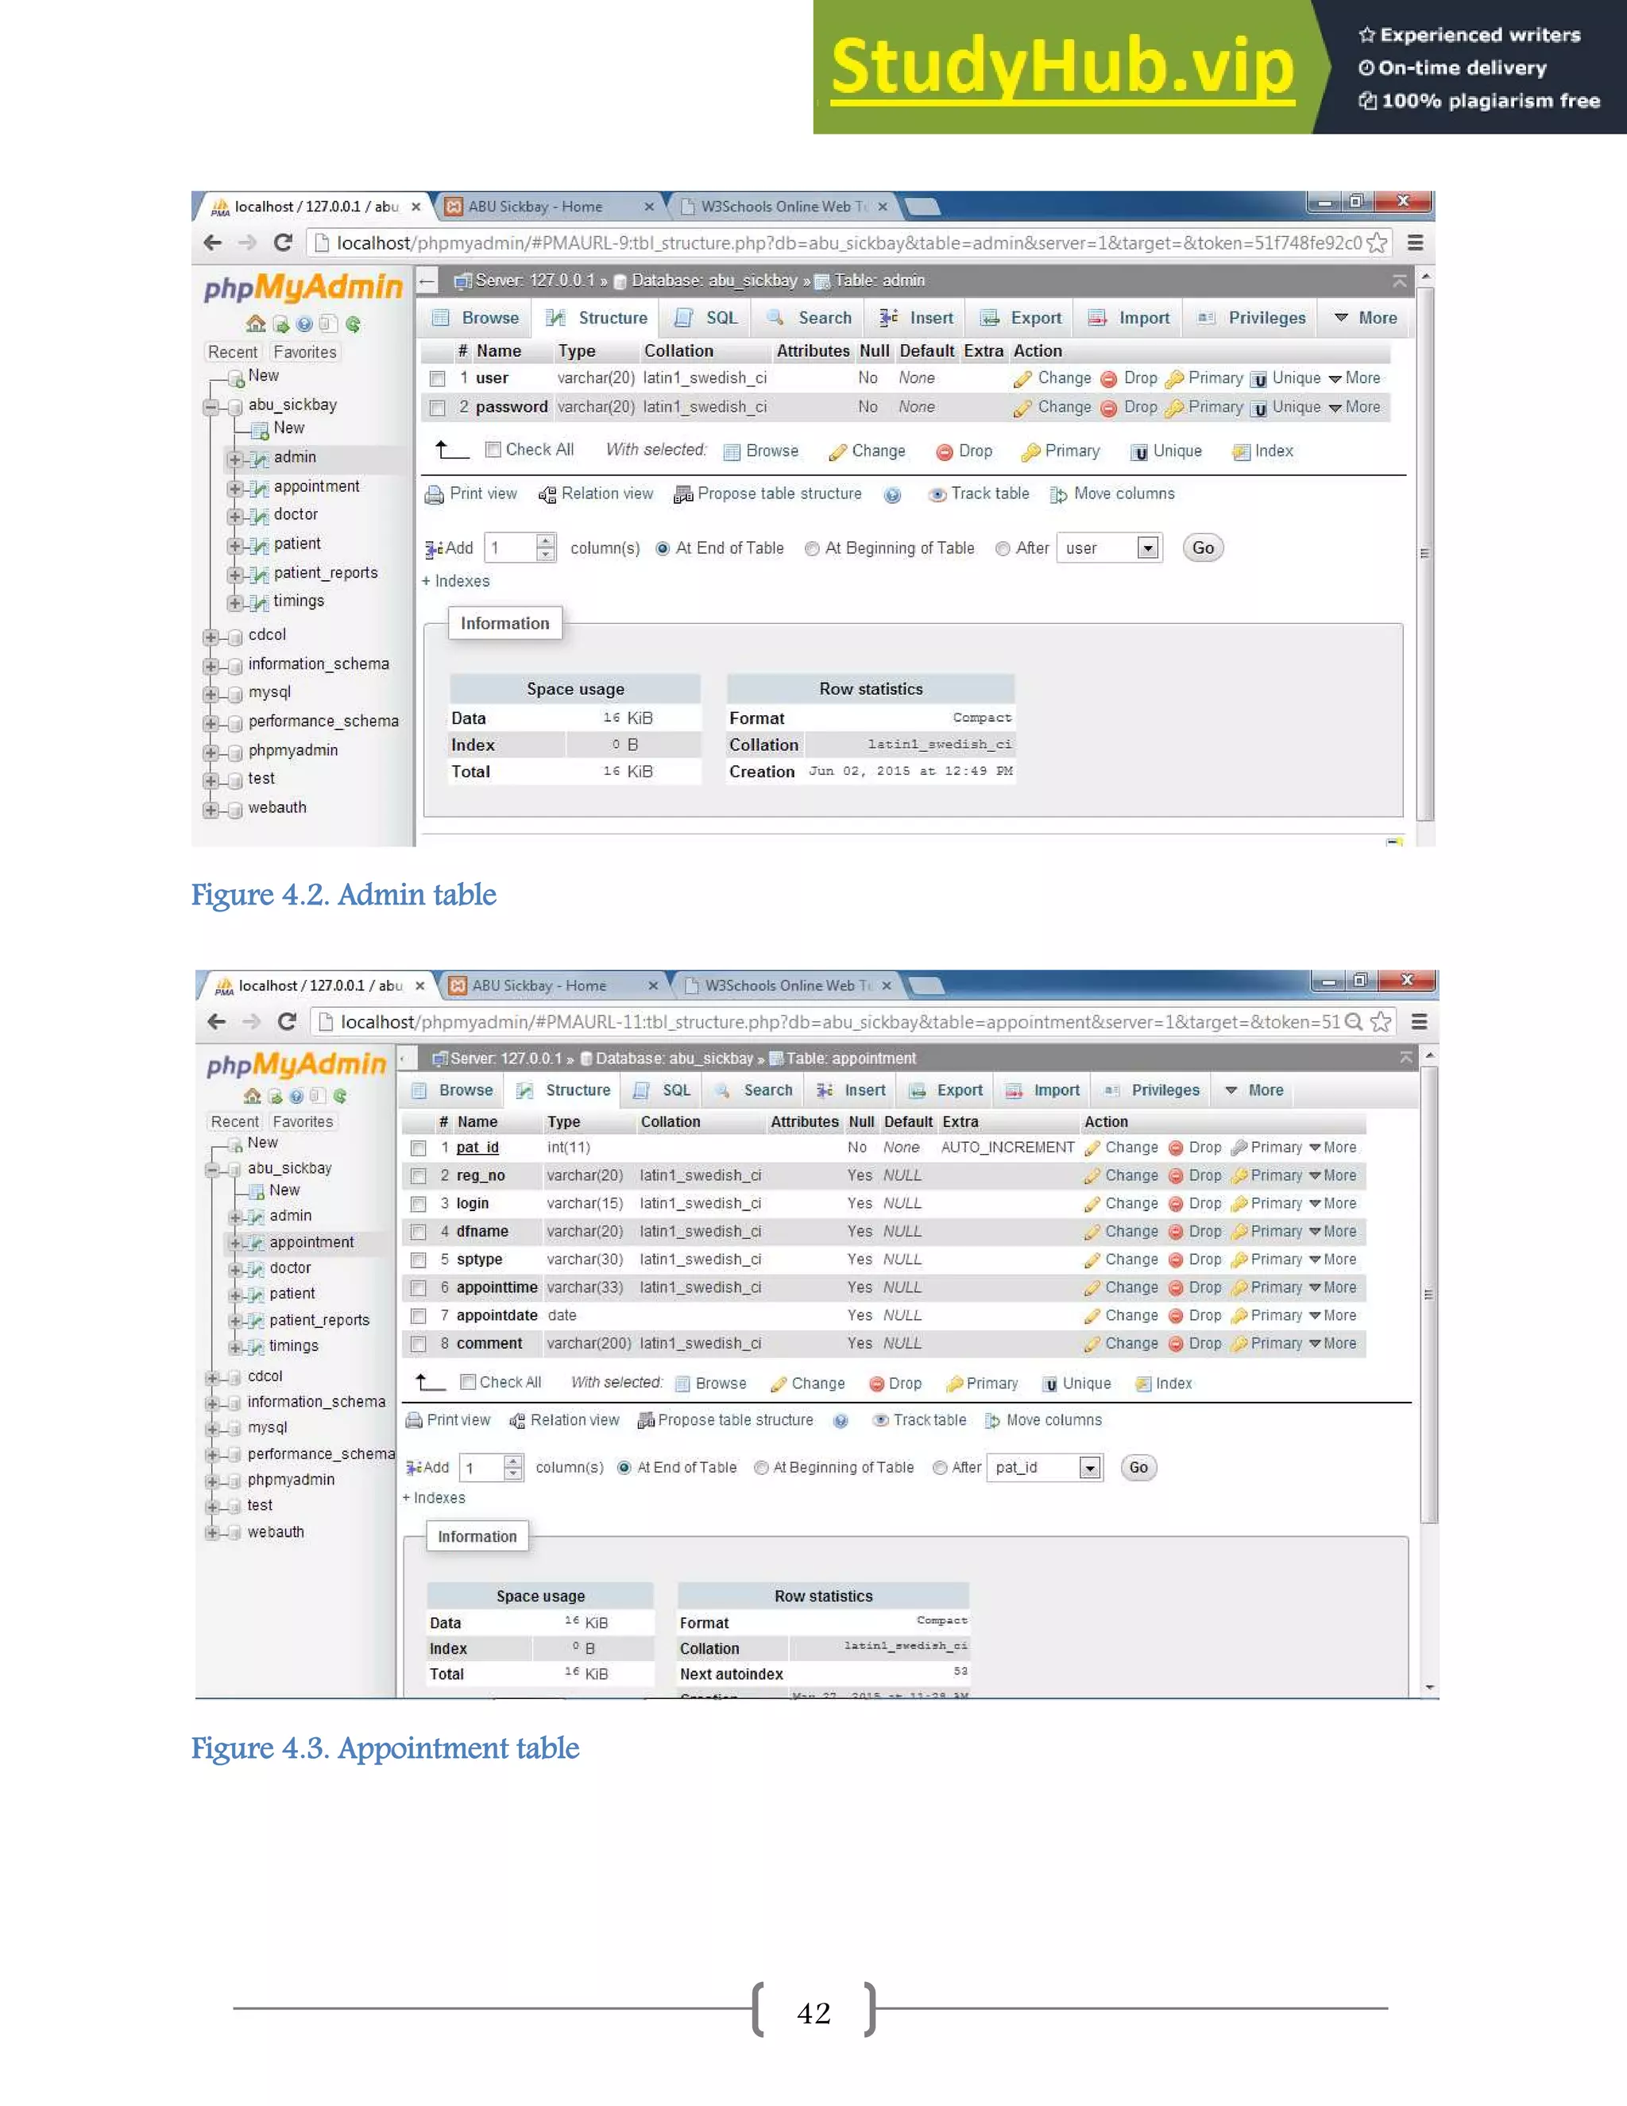This screenshot has width=1627, height=2106.
Task: Open the Browse tab in Admin page
Action: tap(475, 318)
